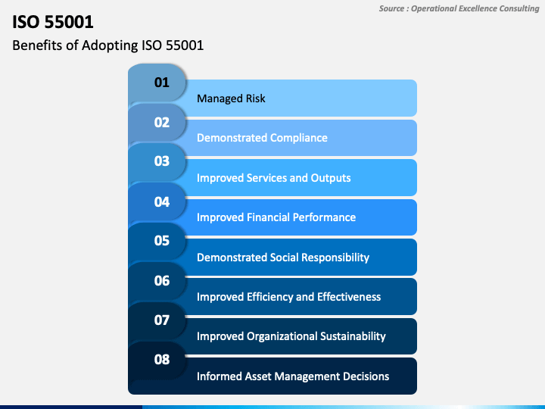
Task: Click 'Informed Asset Management Decisions' text
Action: [293, 376]
